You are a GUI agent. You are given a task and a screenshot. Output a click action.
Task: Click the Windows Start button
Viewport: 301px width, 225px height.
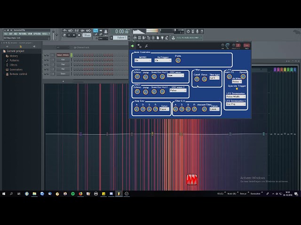(x=4, y=194)
